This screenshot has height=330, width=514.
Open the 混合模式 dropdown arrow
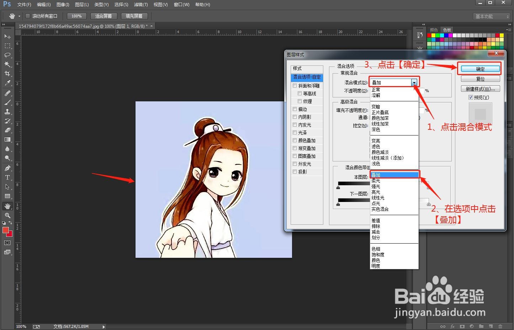click(414, 82)
